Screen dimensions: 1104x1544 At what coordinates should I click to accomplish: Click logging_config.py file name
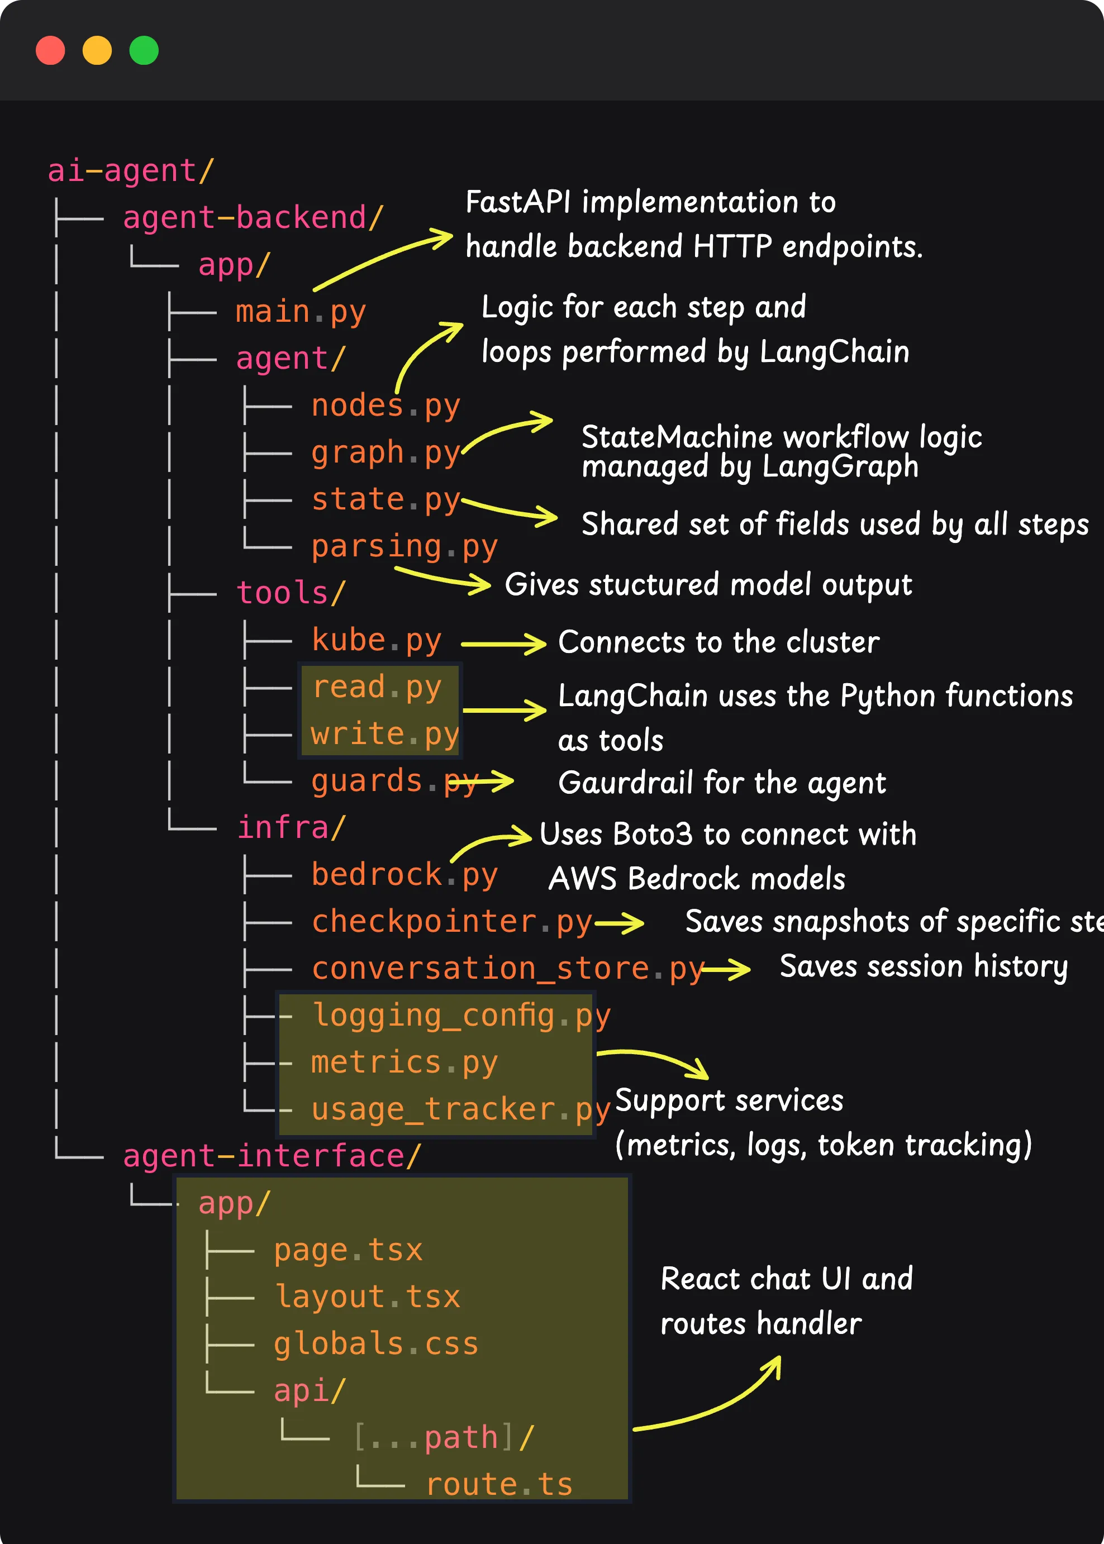(461, 1016)
